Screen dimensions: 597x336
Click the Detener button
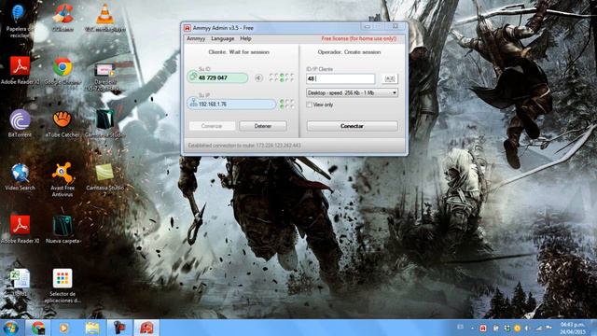(x=263, y=126)
